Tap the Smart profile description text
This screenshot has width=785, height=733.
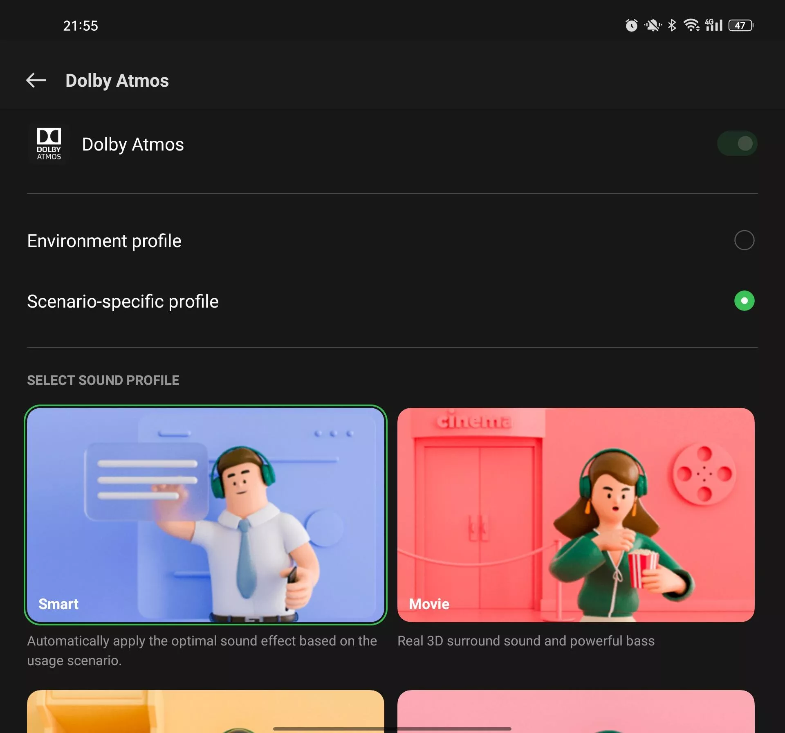point(202,650)
